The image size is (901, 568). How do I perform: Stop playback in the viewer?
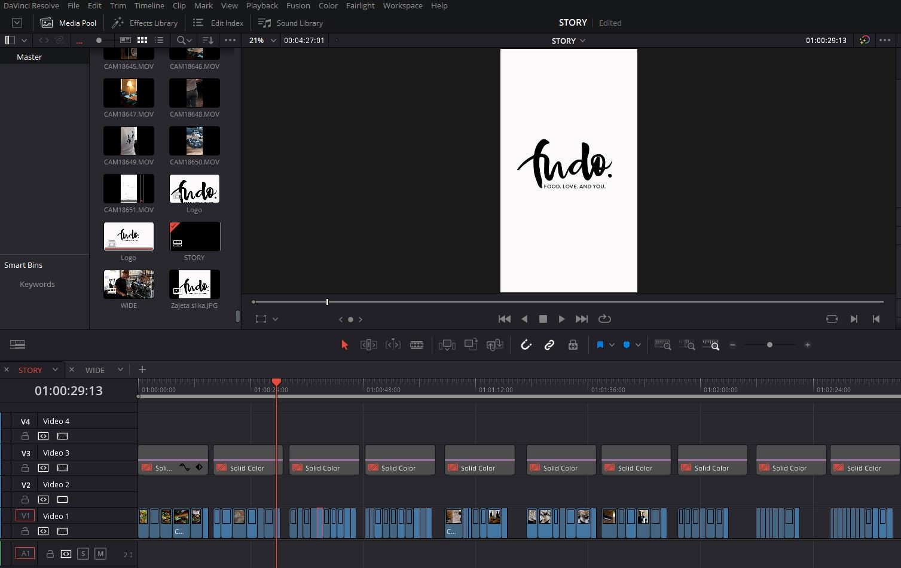point(543,319)
